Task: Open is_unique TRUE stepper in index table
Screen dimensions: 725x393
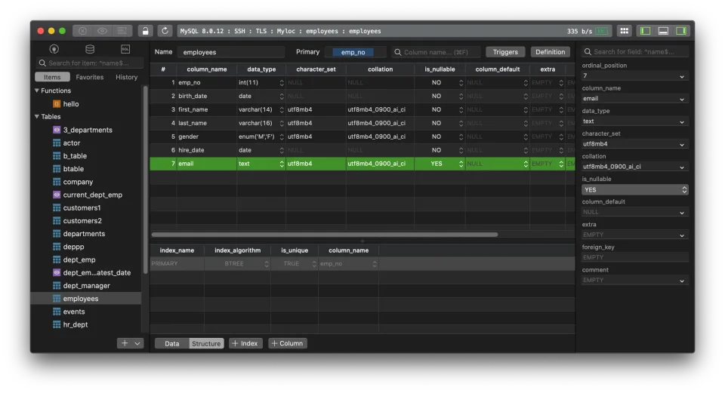Action: (314, 264)
